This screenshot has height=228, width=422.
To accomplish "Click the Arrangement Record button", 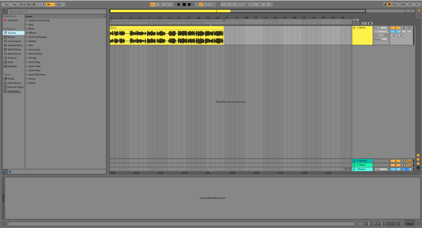I will click(189, 5).
